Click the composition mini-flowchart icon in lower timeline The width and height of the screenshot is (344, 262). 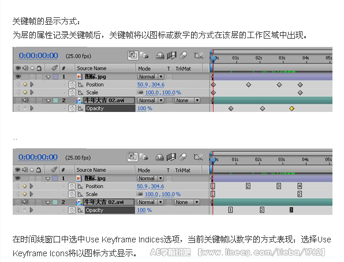pyautogui.click(x=132, y=156)
